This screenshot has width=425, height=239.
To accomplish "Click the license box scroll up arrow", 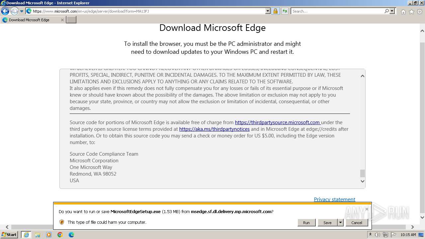I will [x=362, y=76].
